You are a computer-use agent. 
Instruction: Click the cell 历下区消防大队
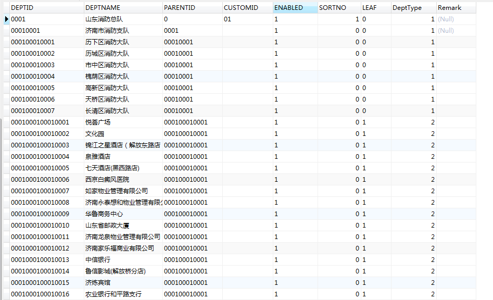[x=123, y=42]
